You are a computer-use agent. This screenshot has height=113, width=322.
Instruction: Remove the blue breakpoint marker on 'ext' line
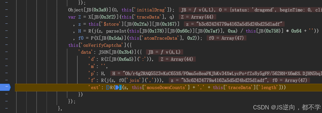pyautogui.click(x=5, y=87)
